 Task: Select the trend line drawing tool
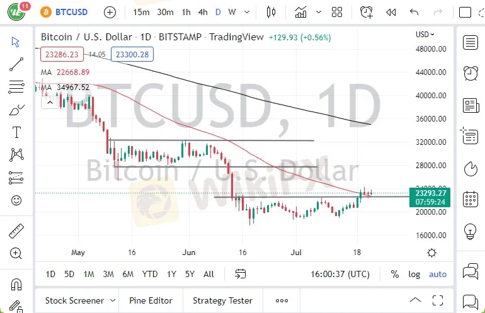(x=16, y=64)
